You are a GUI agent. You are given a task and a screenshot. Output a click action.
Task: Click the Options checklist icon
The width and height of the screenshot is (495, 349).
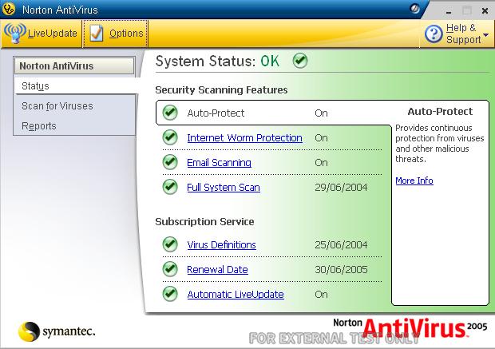(x=96, y=34)
